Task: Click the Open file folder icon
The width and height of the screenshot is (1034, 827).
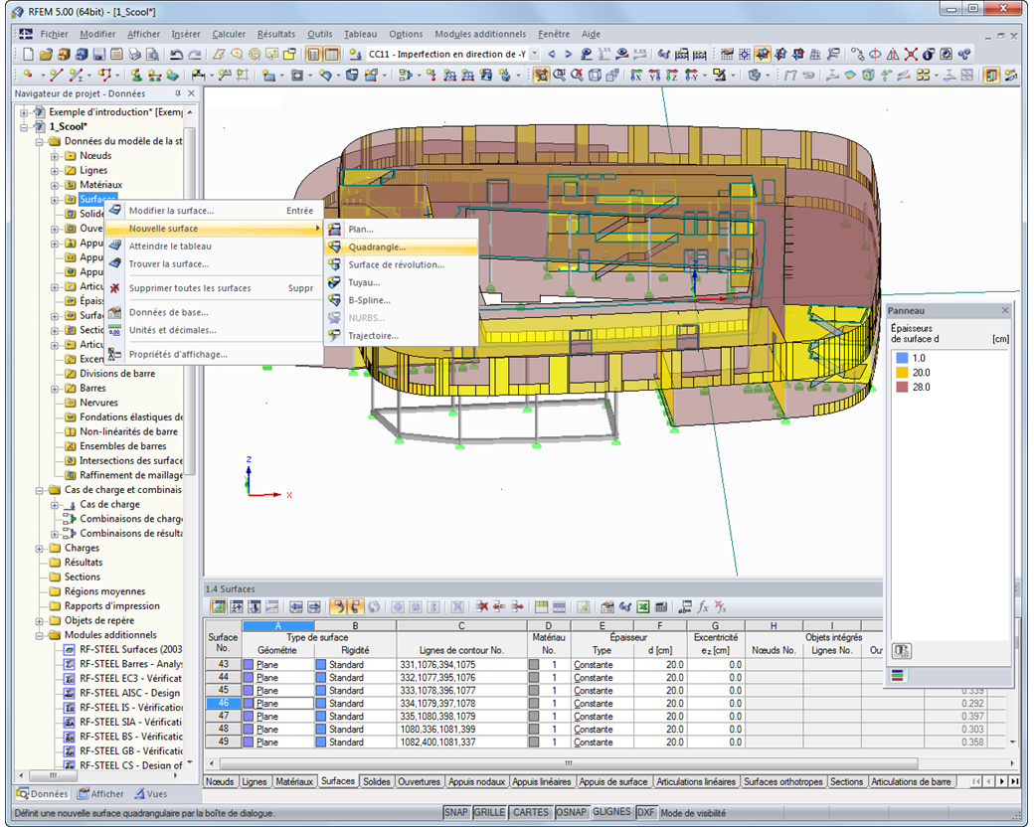Action: (46, 54)
